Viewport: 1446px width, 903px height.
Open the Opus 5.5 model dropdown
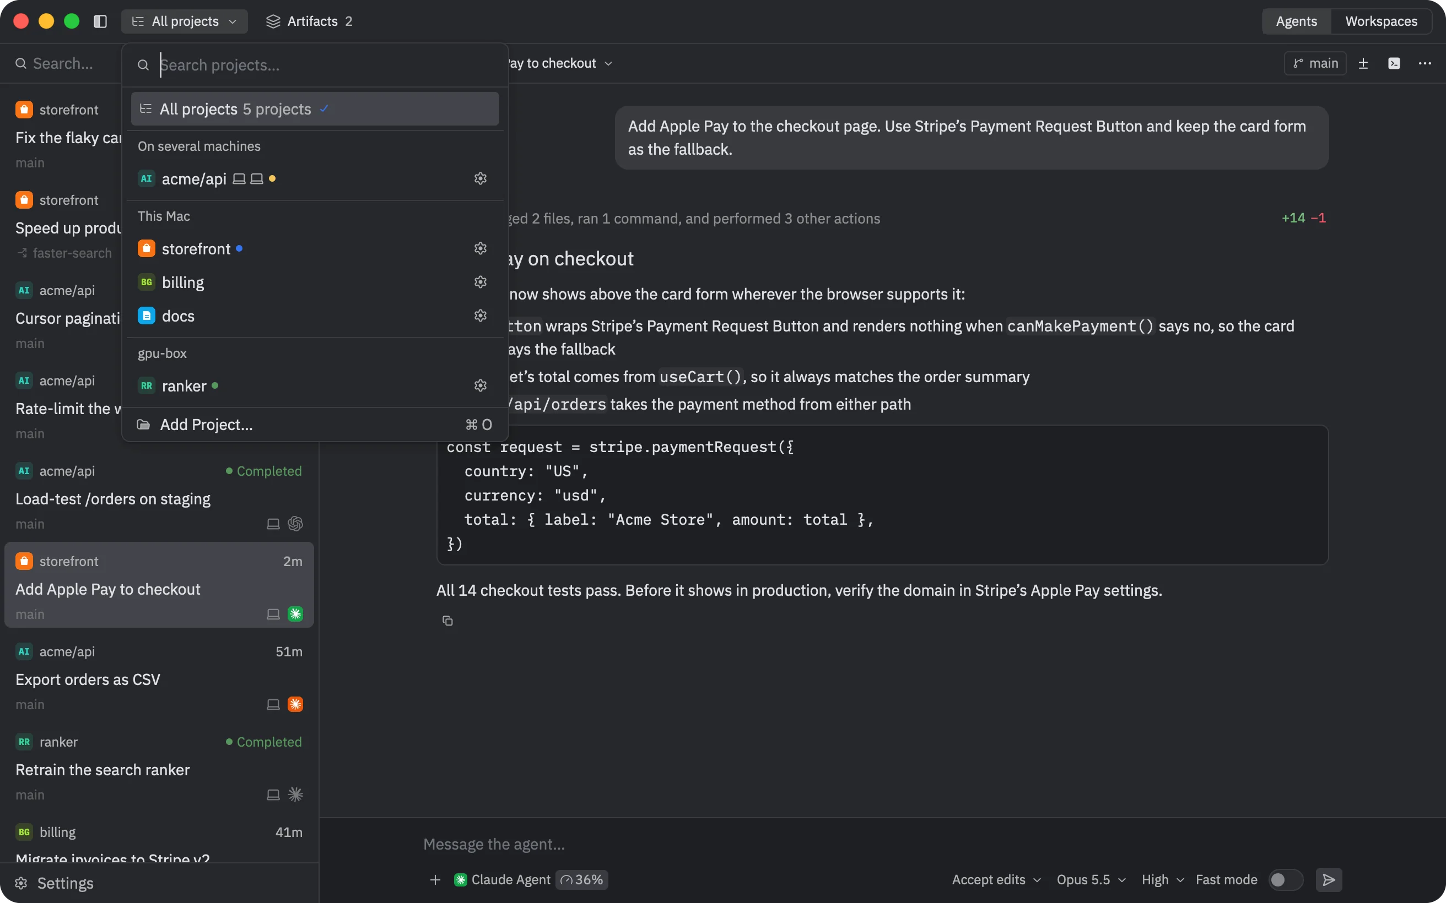(1091, 880)
